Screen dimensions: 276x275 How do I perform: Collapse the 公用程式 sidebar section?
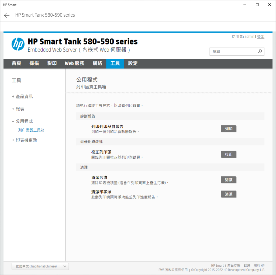tap(22, 121)
